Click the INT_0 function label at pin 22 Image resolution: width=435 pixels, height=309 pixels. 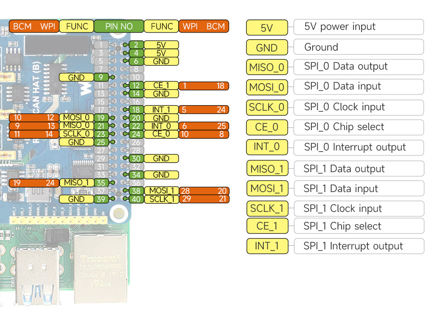(x=161, y=126)
